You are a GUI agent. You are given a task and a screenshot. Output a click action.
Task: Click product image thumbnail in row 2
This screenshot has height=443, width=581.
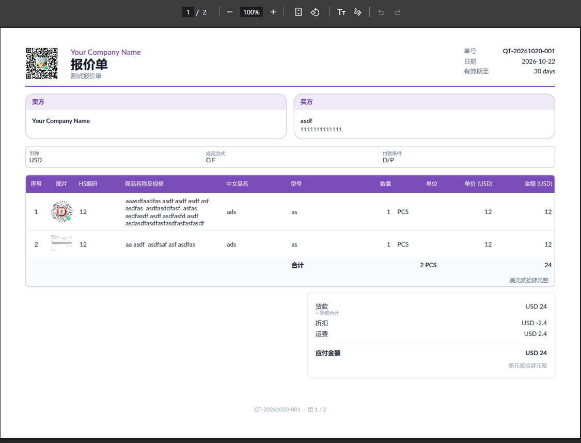coord(61,244)
